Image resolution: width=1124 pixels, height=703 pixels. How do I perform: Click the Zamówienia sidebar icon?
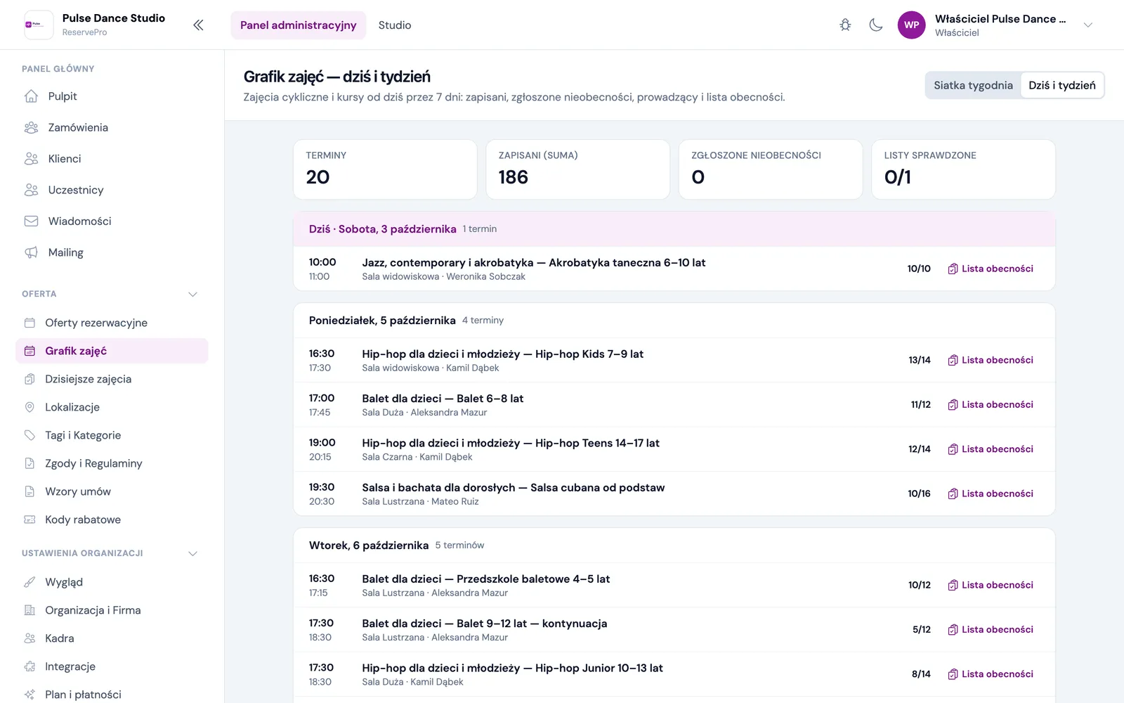[31, 127]
